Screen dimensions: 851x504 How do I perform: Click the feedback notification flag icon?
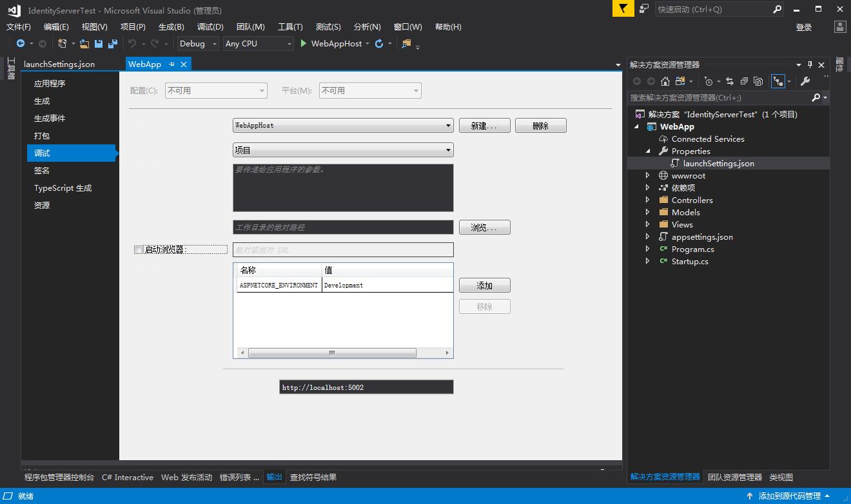(x=623, y=9)
